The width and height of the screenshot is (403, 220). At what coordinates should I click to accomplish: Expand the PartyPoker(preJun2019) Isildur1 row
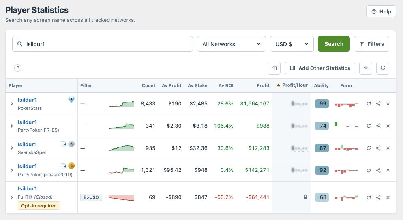(12, 170)
